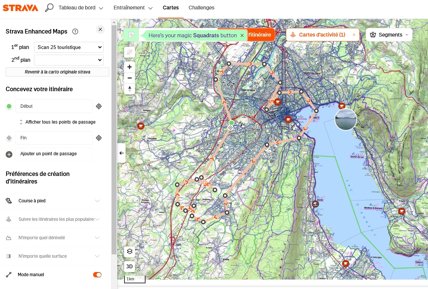The height and width of the screenshot is (289, 428).
Task: Collapse the left sidebar with arrow
Action: [121, 153]
